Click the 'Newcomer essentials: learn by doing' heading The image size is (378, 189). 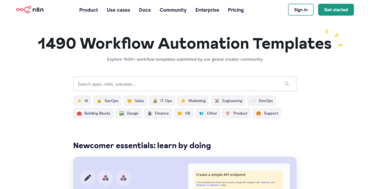142,146
